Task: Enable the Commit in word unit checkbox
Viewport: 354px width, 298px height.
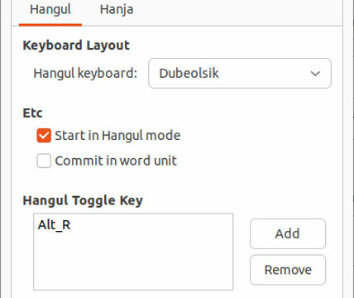Action: point(44,161)
